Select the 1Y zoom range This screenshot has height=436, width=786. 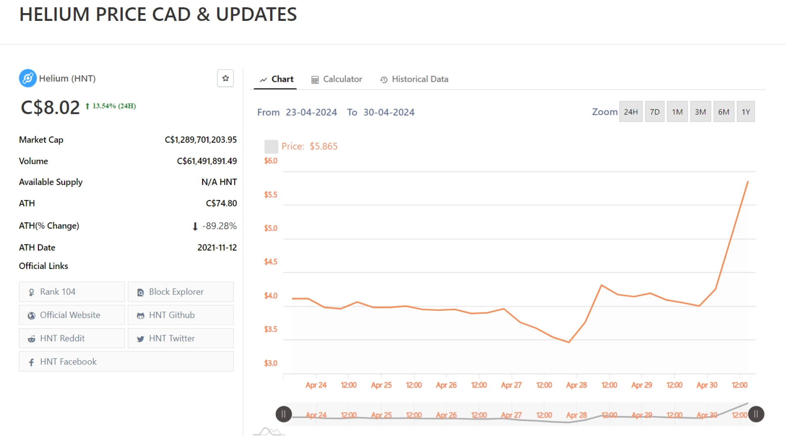click(x=745, y=112)
